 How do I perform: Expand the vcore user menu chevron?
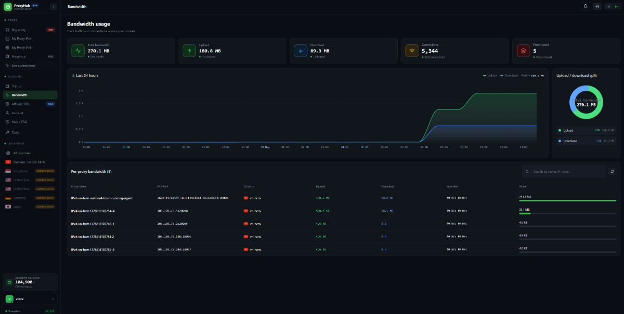[x=53, y=299]
